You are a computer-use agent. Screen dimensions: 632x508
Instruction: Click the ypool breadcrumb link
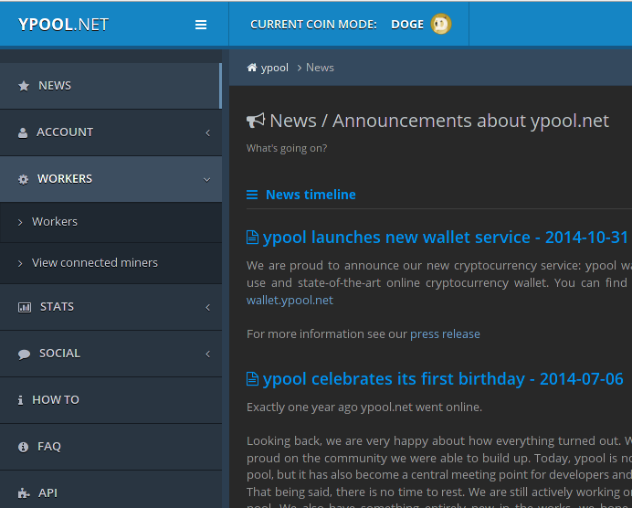[x=275, y=68]
